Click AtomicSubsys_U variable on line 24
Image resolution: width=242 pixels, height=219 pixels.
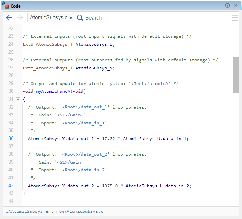click(94, 44)
